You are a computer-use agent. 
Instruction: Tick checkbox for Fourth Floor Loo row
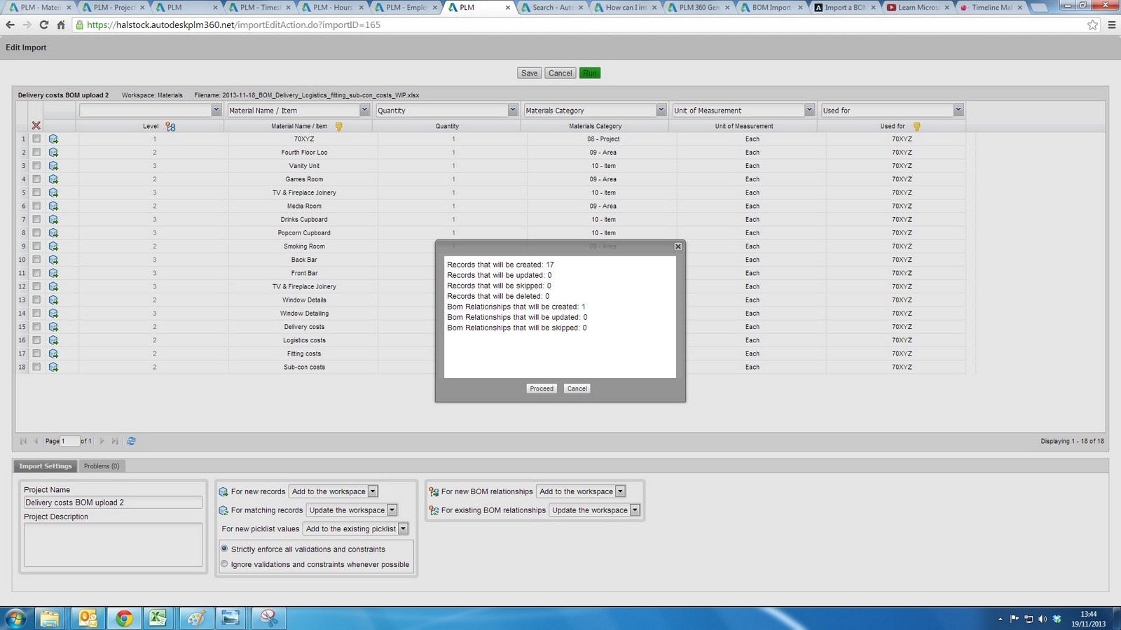coord(36,153)
